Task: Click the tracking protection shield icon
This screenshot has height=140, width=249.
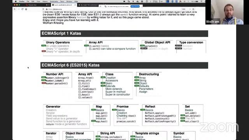Action: point(43,9)
